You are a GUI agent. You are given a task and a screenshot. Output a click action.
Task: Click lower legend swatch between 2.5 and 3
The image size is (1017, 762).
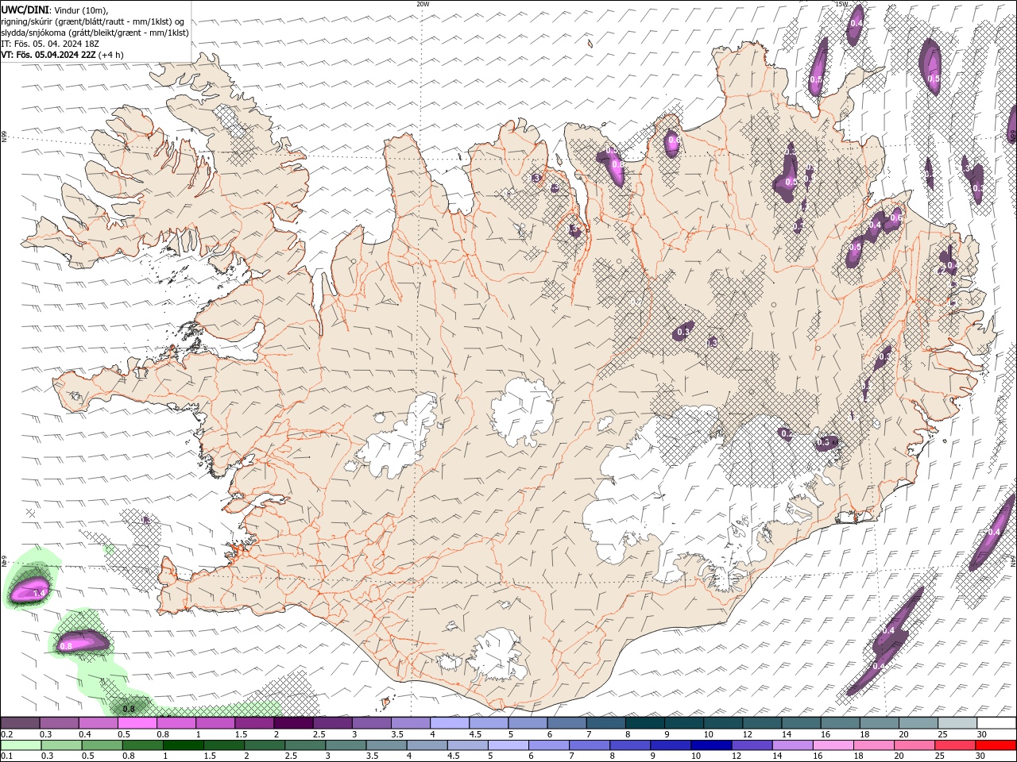coord(305,745)
